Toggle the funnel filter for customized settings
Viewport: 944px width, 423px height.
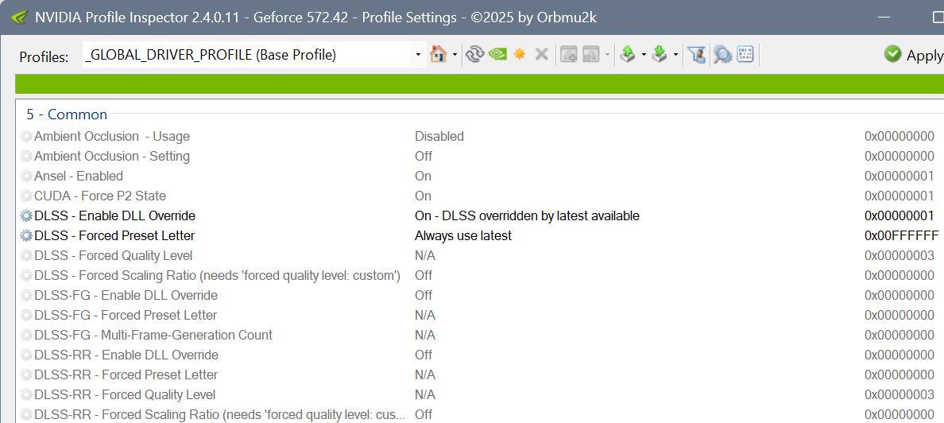click(696, 54)
